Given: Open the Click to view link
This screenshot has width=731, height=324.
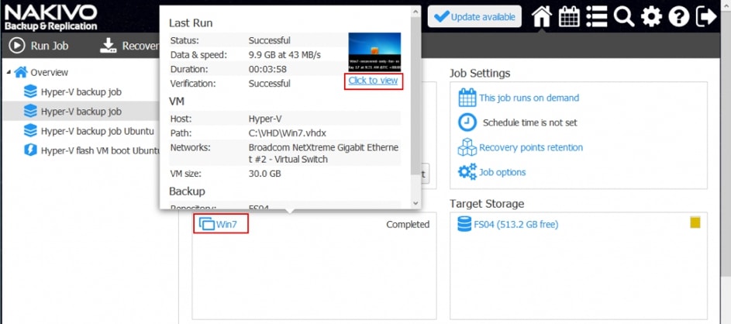Looking at the screenshot, I should pyautogui.click(x=373, y=81).
